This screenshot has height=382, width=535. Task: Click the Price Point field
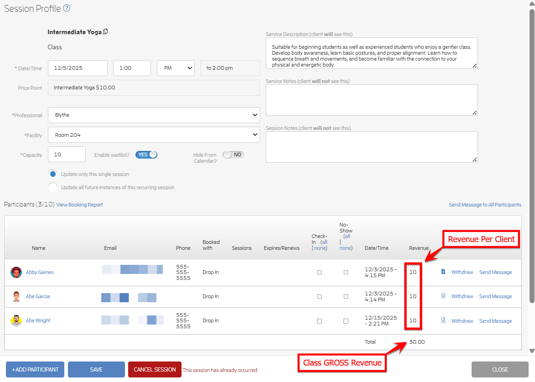coord(154,88)
